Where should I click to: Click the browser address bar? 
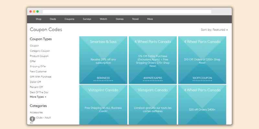pyautogui.click(x=127, y=12)
